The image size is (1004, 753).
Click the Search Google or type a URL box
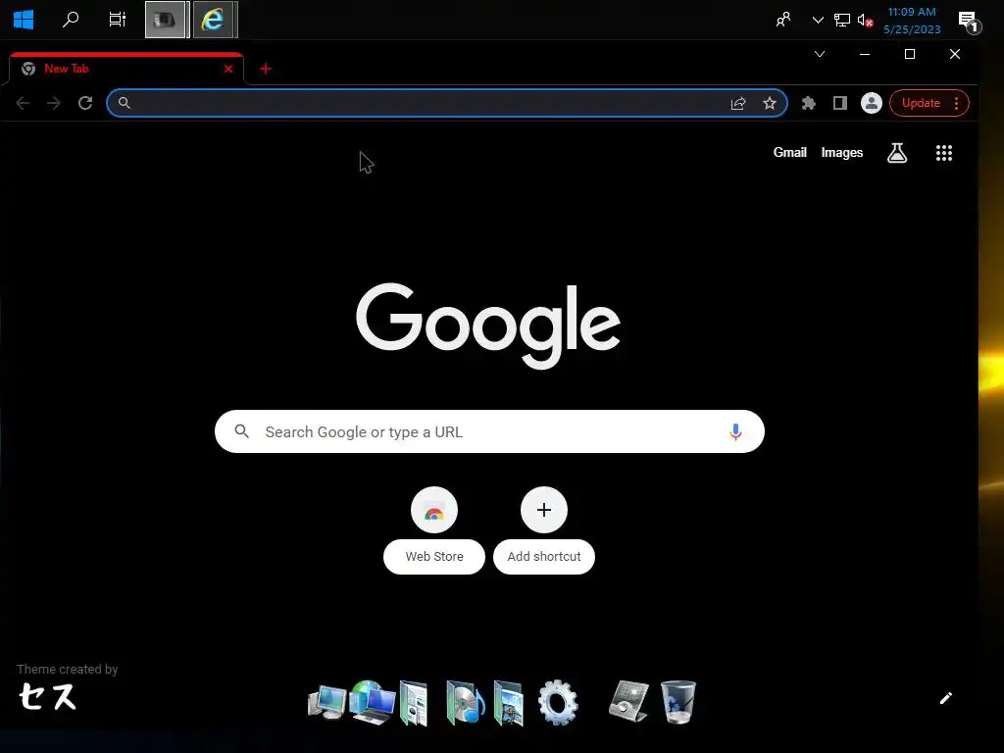(x=490, y=431)
